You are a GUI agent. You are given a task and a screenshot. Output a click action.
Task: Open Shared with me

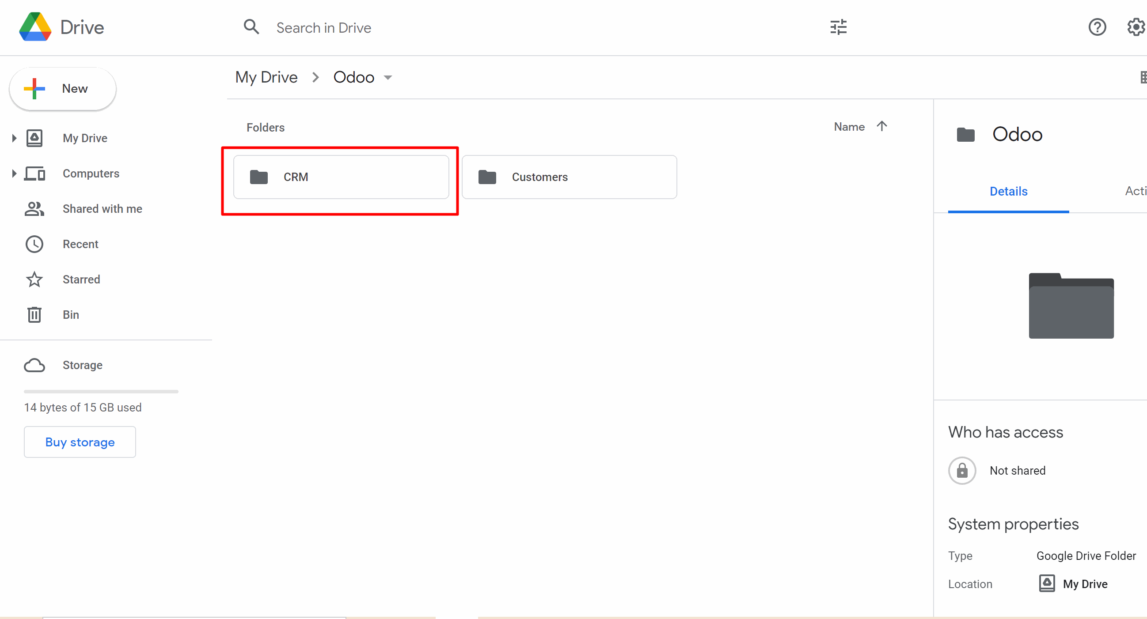(x=103, y=209)
